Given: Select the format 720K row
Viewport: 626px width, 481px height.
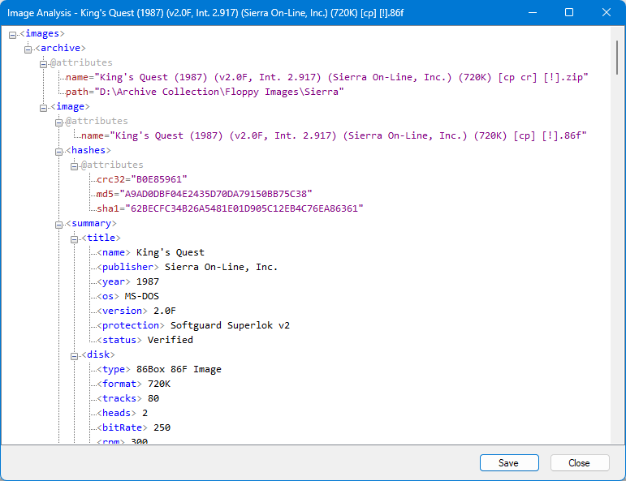Looking at the screenshot, I should [134, 384].
